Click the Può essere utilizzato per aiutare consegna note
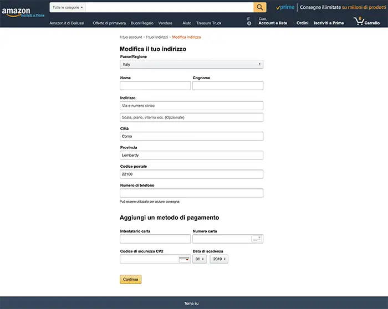The width and height of the screenshot is (388, 309). [x=150, y=202]
